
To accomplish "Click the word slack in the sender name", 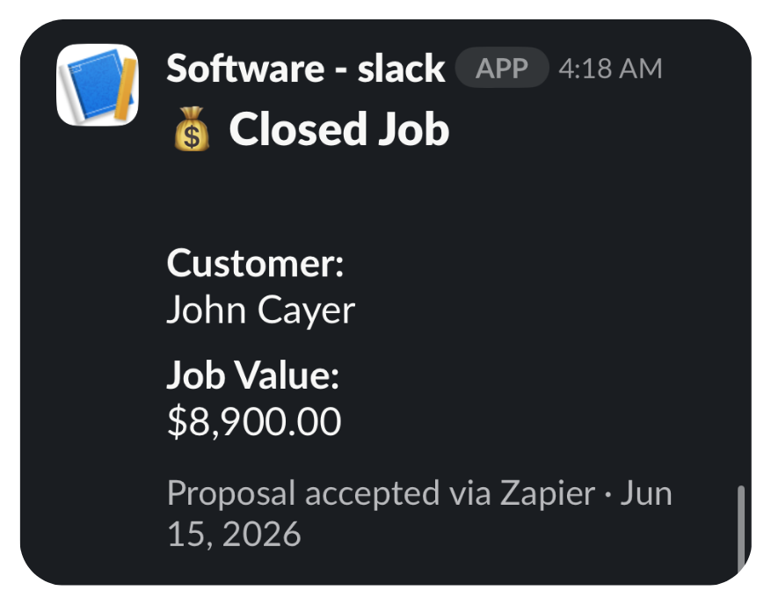I will point(401,69).
